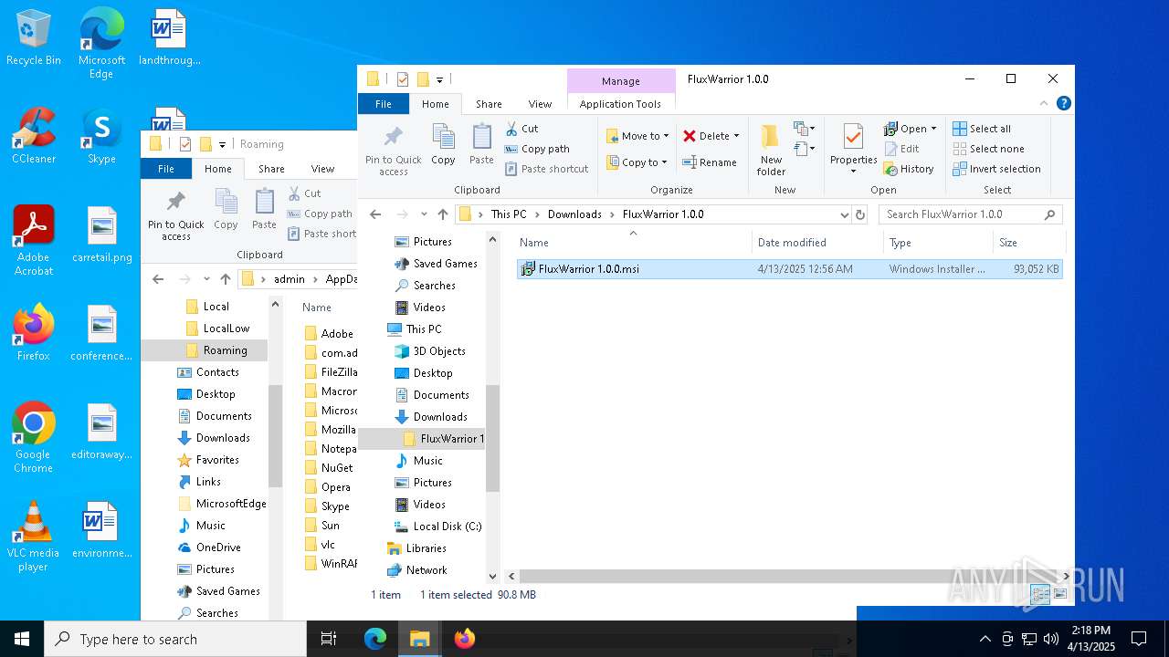Click Paste shortcut in FluxWarrior ribbon
1169x657 pixels.
(x=546, y=169)
